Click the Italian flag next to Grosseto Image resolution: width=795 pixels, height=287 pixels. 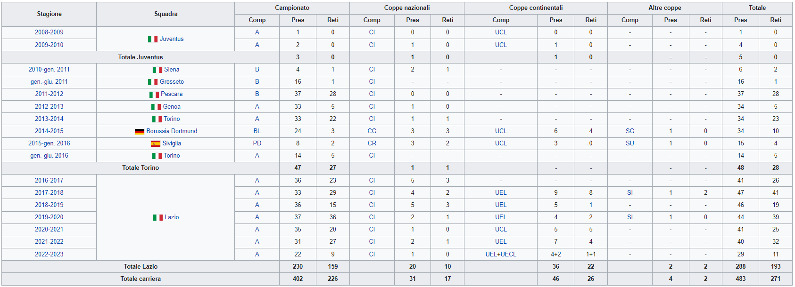coord(153,82)
